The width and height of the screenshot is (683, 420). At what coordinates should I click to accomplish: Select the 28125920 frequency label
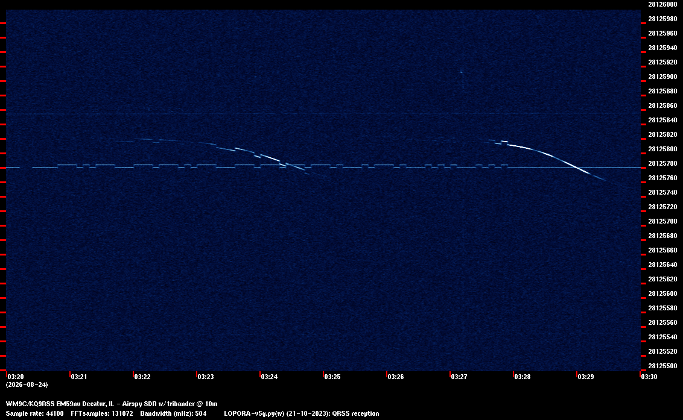click(662, 62)
